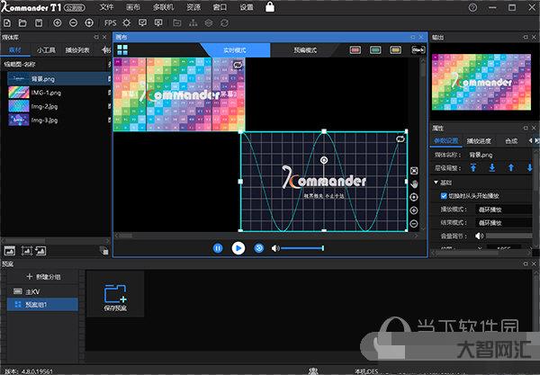Open the 资源 menu
The image size is (540, 375).
tap(193, 7)
